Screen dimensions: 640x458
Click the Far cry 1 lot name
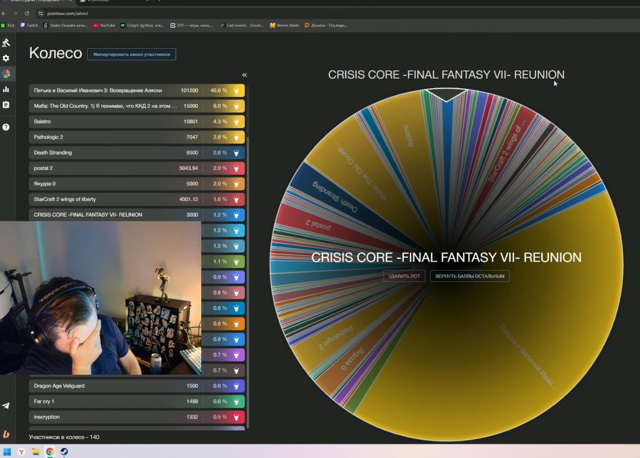point(44,401)
